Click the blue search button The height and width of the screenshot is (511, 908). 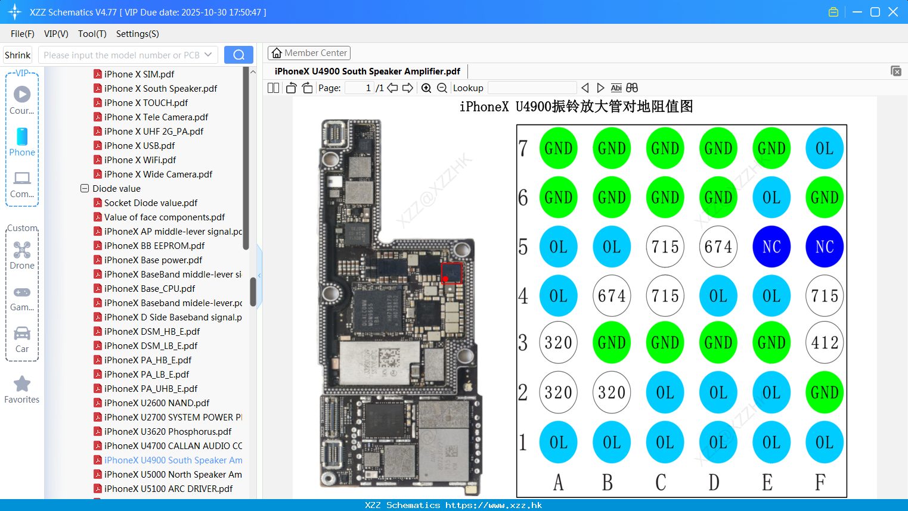pos(238,55)
